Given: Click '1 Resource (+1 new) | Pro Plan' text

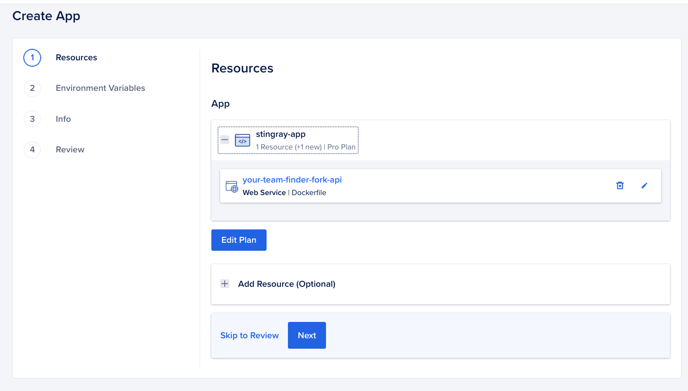Looking at the screenshot, I should point(305,147).
